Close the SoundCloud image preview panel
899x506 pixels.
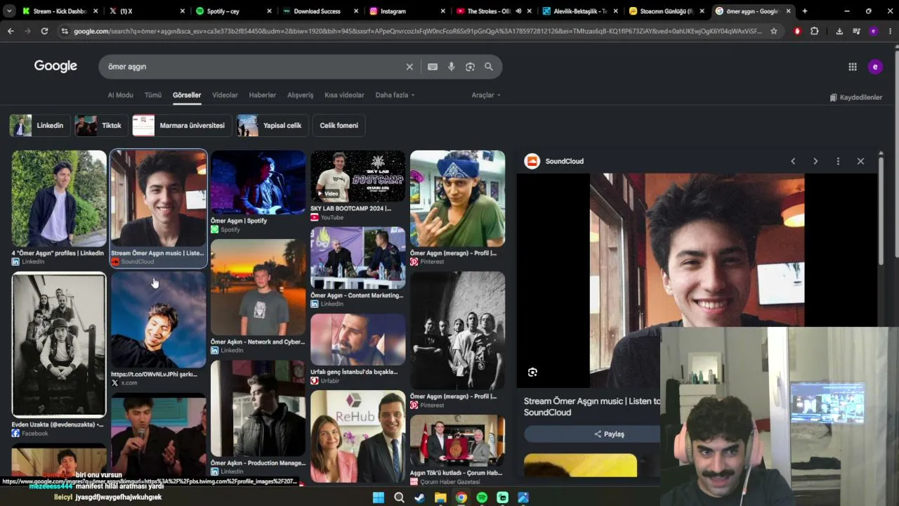coord(860,161)
